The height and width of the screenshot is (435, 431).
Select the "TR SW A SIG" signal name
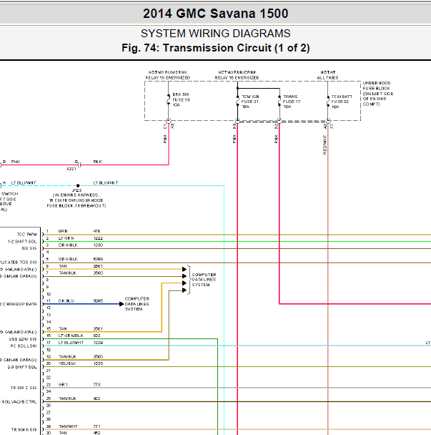click(x=24, y=430)
